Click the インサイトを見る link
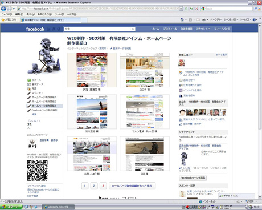This screenshot has width=262, height=210. (x=192, y=90)
